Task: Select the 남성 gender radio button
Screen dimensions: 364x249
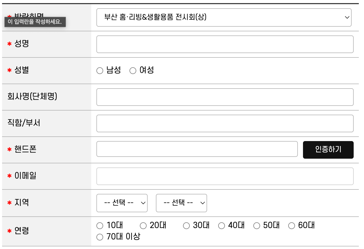Action: pos(100,70)
